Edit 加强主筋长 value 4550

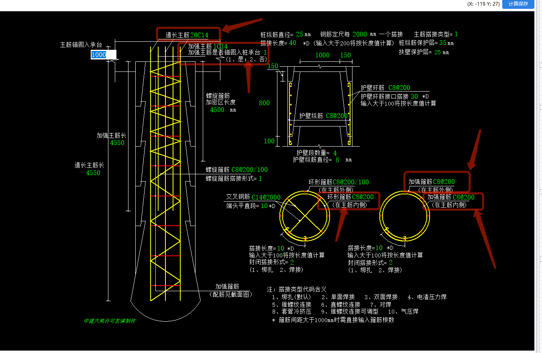(x=117, y=143)
